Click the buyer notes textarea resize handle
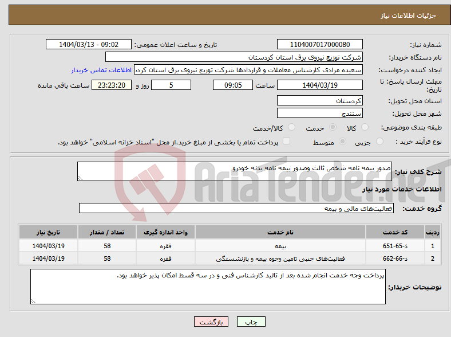The height and width of the screenshot is (337, 451). tap(33, 301)
